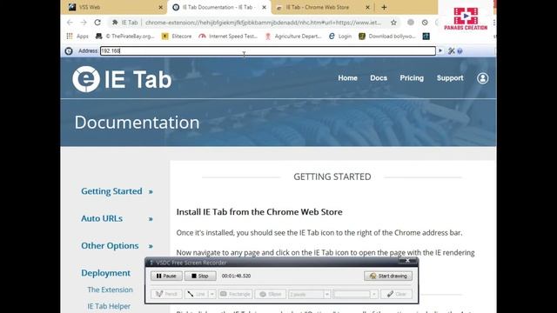Click the Install IE Tab from Chrome Web Store heading
This screenshot has height=313, width=557.
(x=259, y=212)
